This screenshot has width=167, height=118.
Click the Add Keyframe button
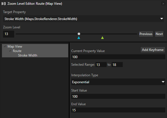153,50
